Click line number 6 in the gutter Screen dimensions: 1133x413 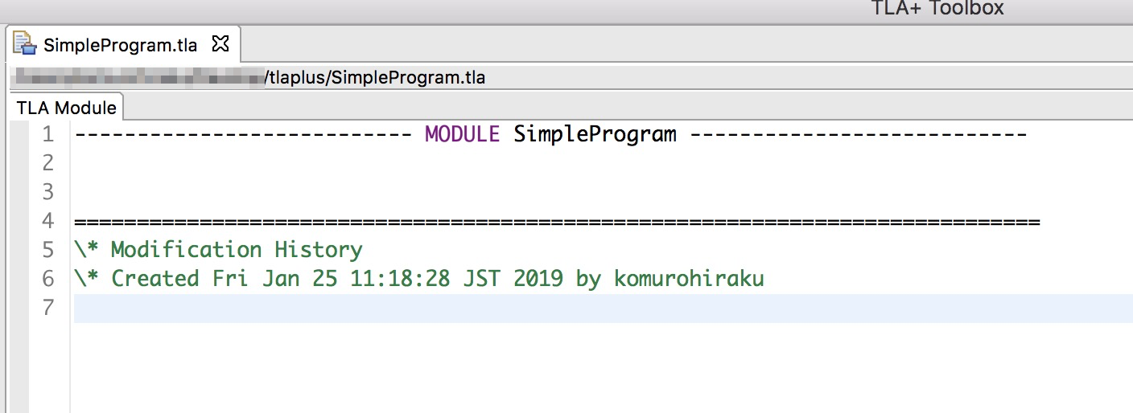48,279
